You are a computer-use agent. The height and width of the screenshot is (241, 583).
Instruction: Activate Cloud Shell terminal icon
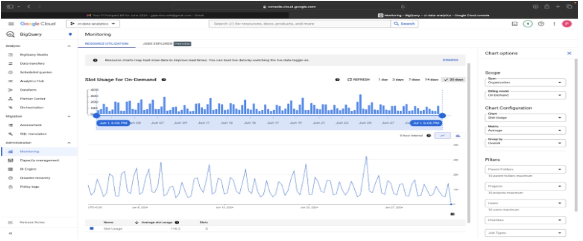tap(515, 24)
